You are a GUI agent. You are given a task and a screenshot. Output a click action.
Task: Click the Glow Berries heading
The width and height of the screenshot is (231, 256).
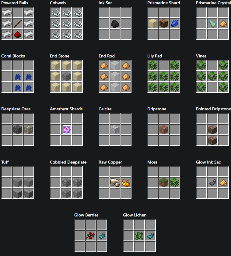[x=86, y=215]
